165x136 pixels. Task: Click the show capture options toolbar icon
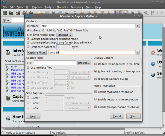pos(11,13)
